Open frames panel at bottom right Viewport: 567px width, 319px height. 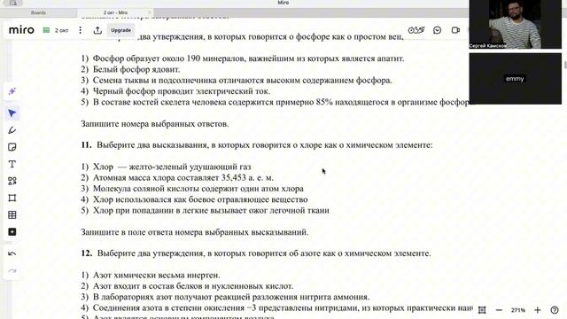pyautogui.click(x=482, y=310)
